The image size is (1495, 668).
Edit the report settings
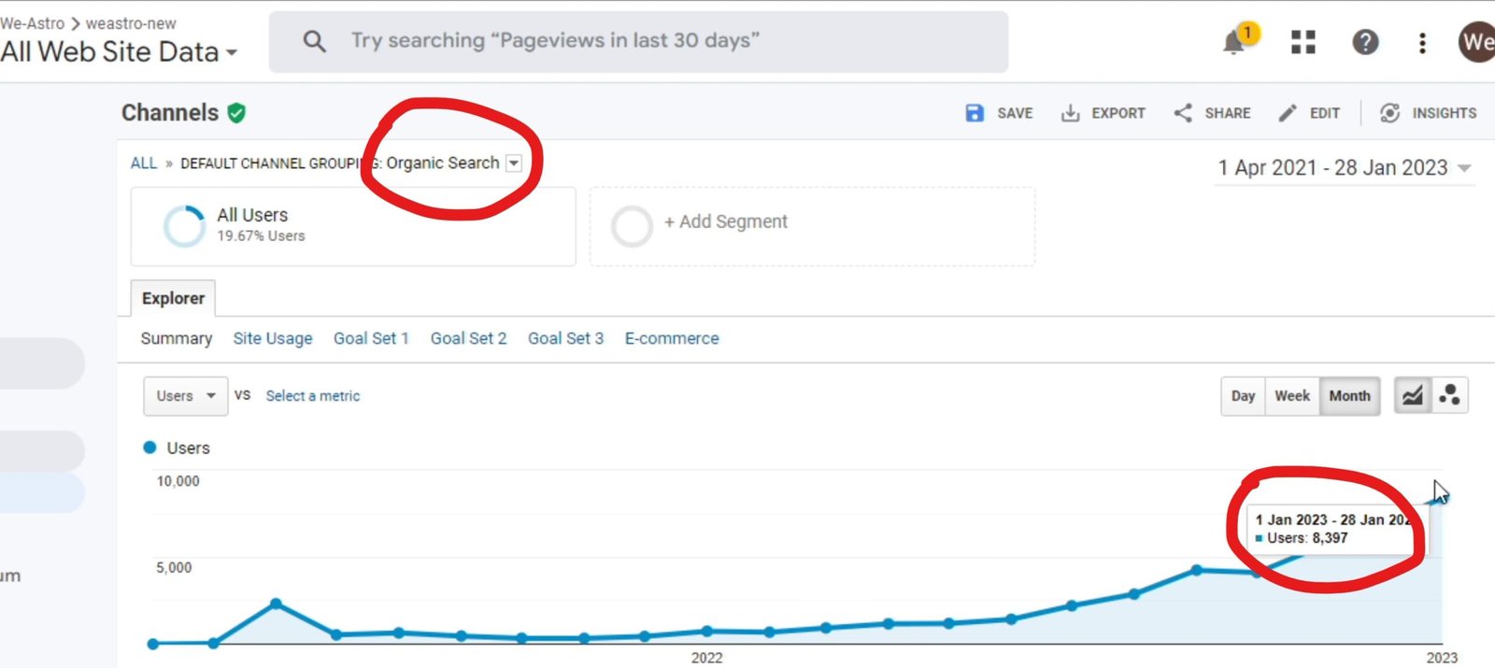coord(1310,112)
